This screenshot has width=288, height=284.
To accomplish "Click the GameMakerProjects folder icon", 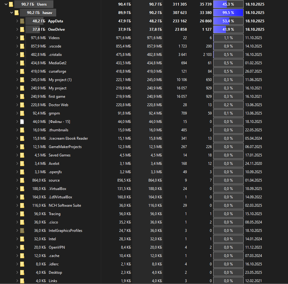I will 22,147.
